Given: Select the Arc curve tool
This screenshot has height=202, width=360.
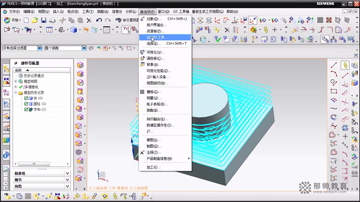Looking at the screenshot, I should [x=334, y=74].
